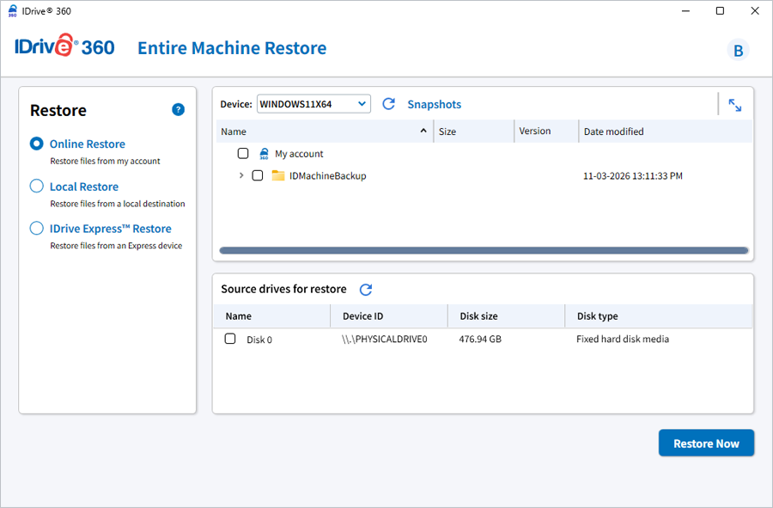Screen dimensions: 773x508
Task: Click the horizontal scrollbar in file list
Action: pos(484,250)
